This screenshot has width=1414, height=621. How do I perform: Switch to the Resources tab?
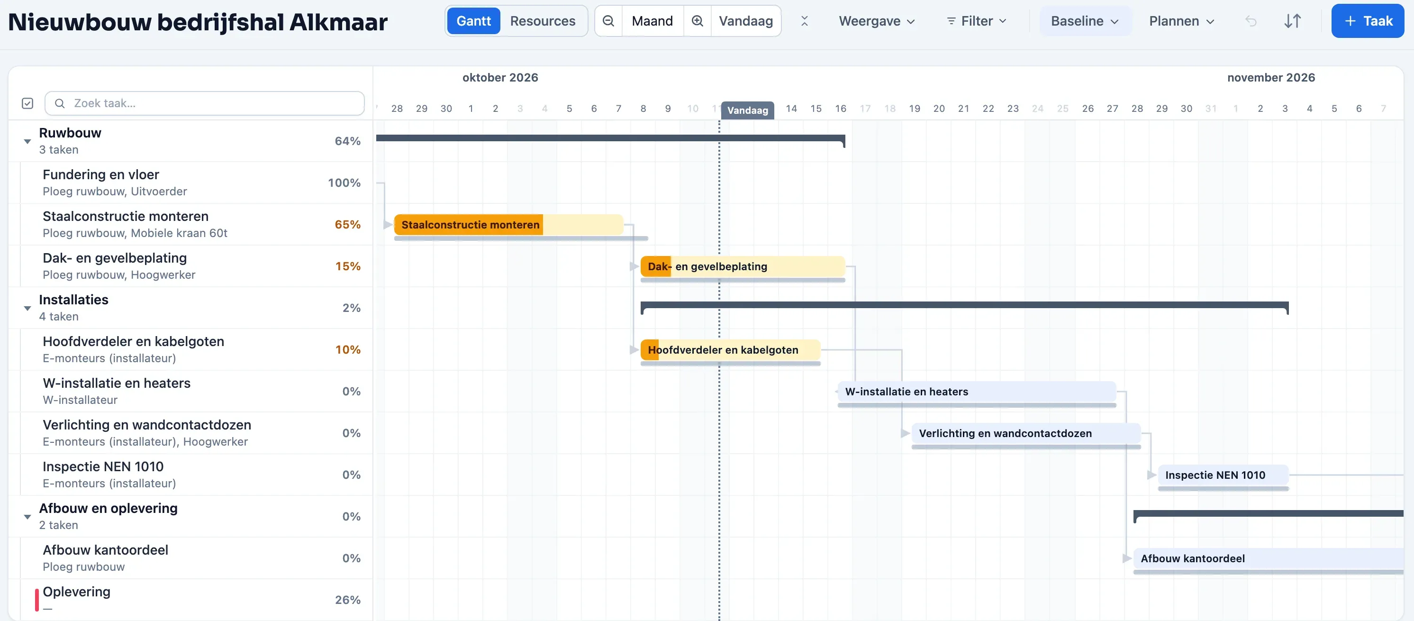pos(542,21)
